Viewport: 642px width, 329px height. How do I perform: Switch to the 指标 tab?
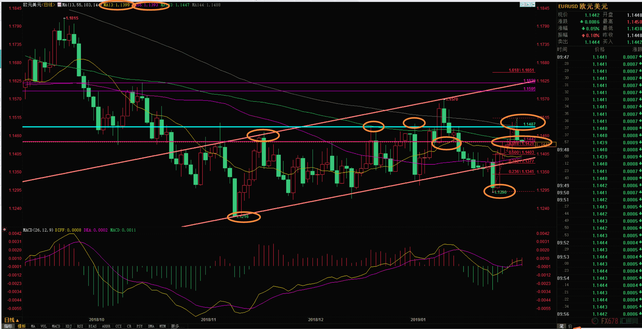tap(8, 326)
